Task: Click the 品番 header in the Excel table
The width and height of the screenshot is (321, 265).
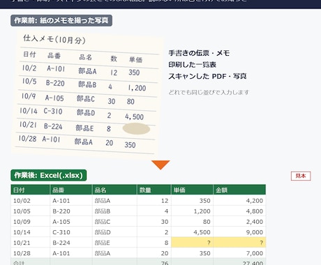Action: pyautogui.click(x=71, y=190)
